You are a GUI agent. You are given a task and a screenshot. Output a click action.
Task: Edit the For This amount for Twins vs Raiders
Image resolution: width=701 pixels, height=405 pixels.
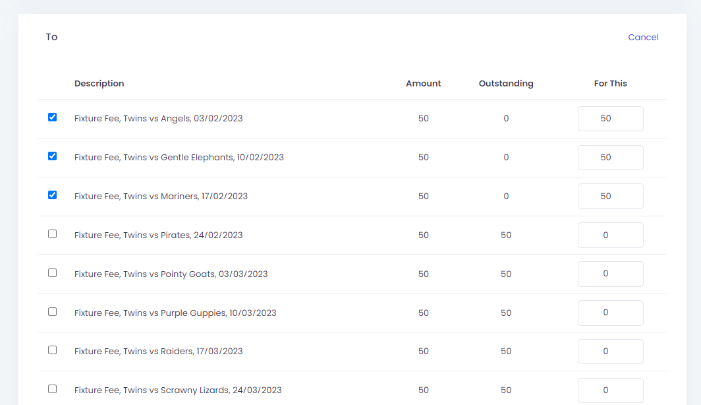610,352
